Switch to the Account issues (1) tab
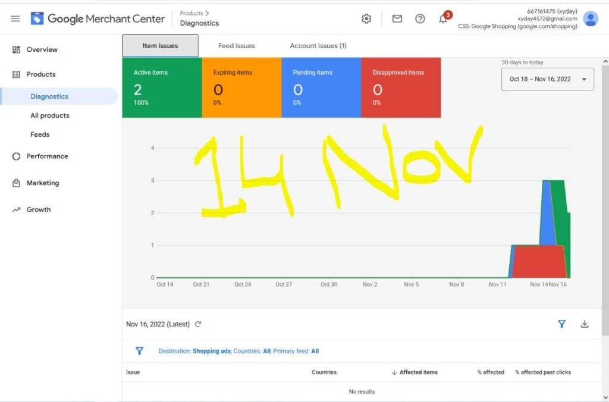The width and height of the screenshot is (609, 402). coord(318,46)
